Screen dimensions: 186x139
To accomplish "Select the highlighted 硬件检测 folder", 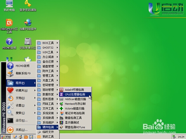I will tap(48, 127).
